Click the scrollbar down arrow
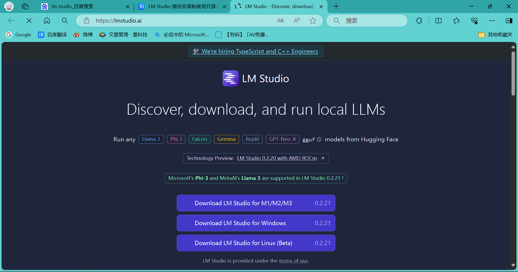Screen dimensions: 518x272 [x=513, y=265]
